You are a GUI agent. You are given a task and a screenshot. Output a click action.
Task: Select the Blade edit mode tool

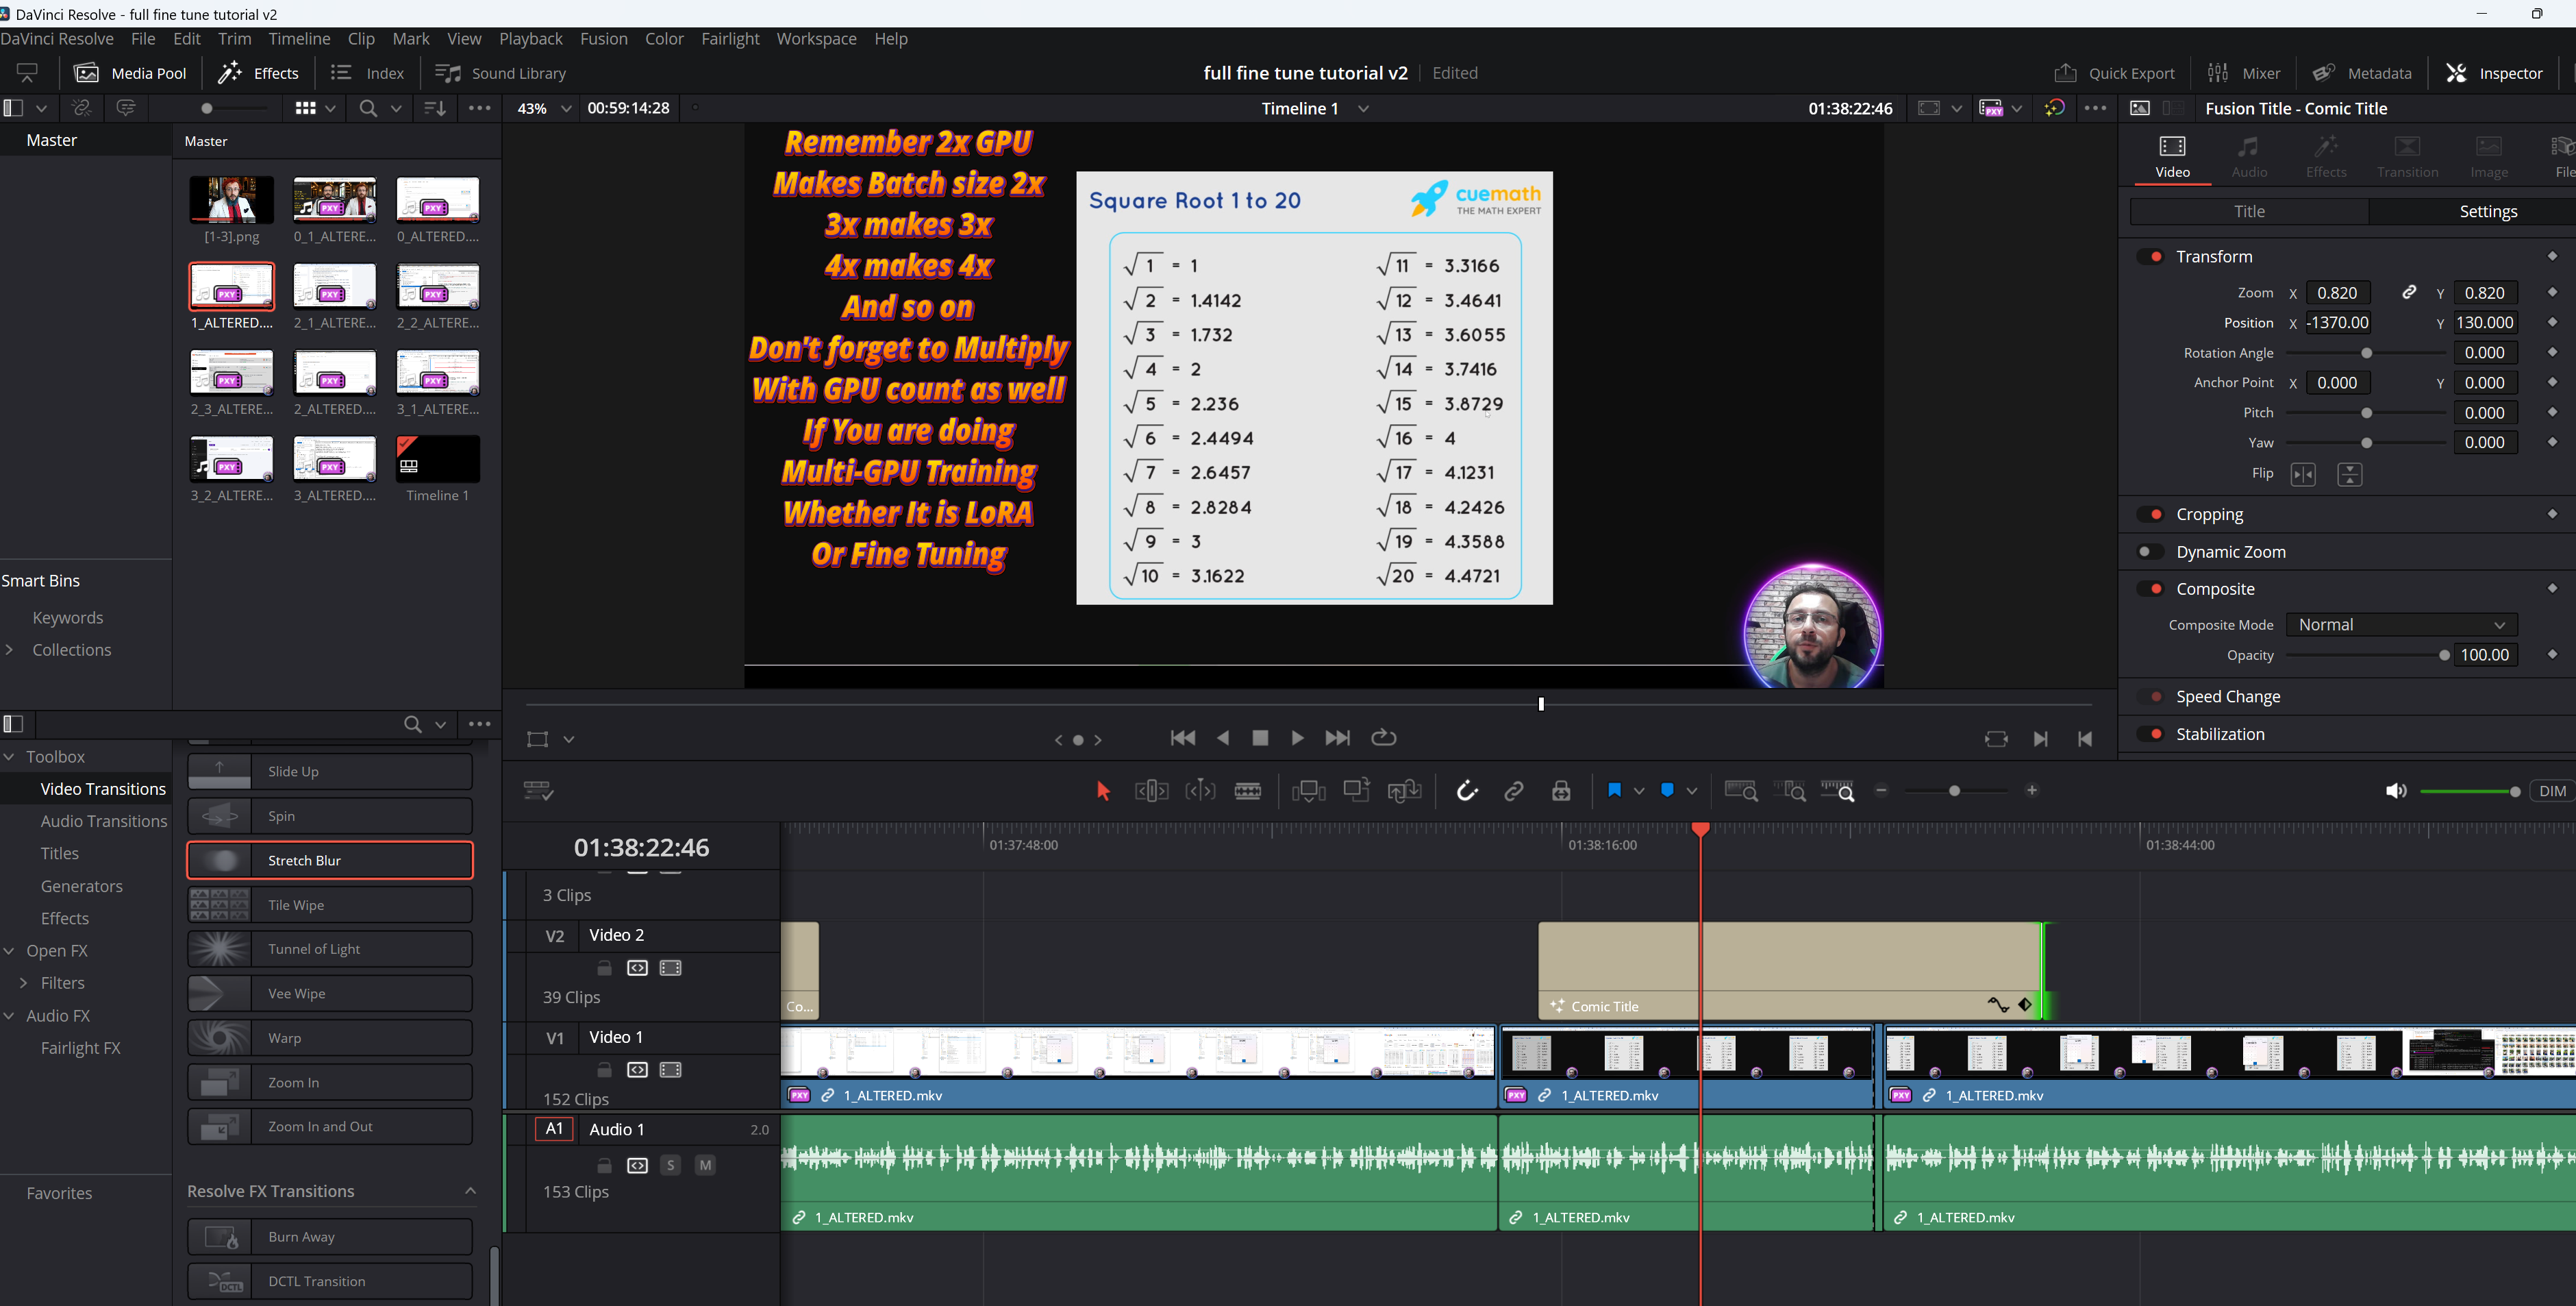[x=1248, y=791]
